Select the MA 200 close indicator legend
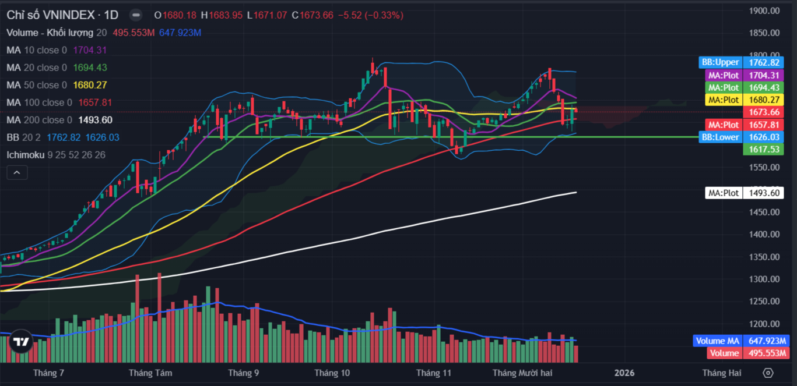Image resolution: width=797 pixels, height=386 pixels. pyautogui.click(x=38, y=120)
